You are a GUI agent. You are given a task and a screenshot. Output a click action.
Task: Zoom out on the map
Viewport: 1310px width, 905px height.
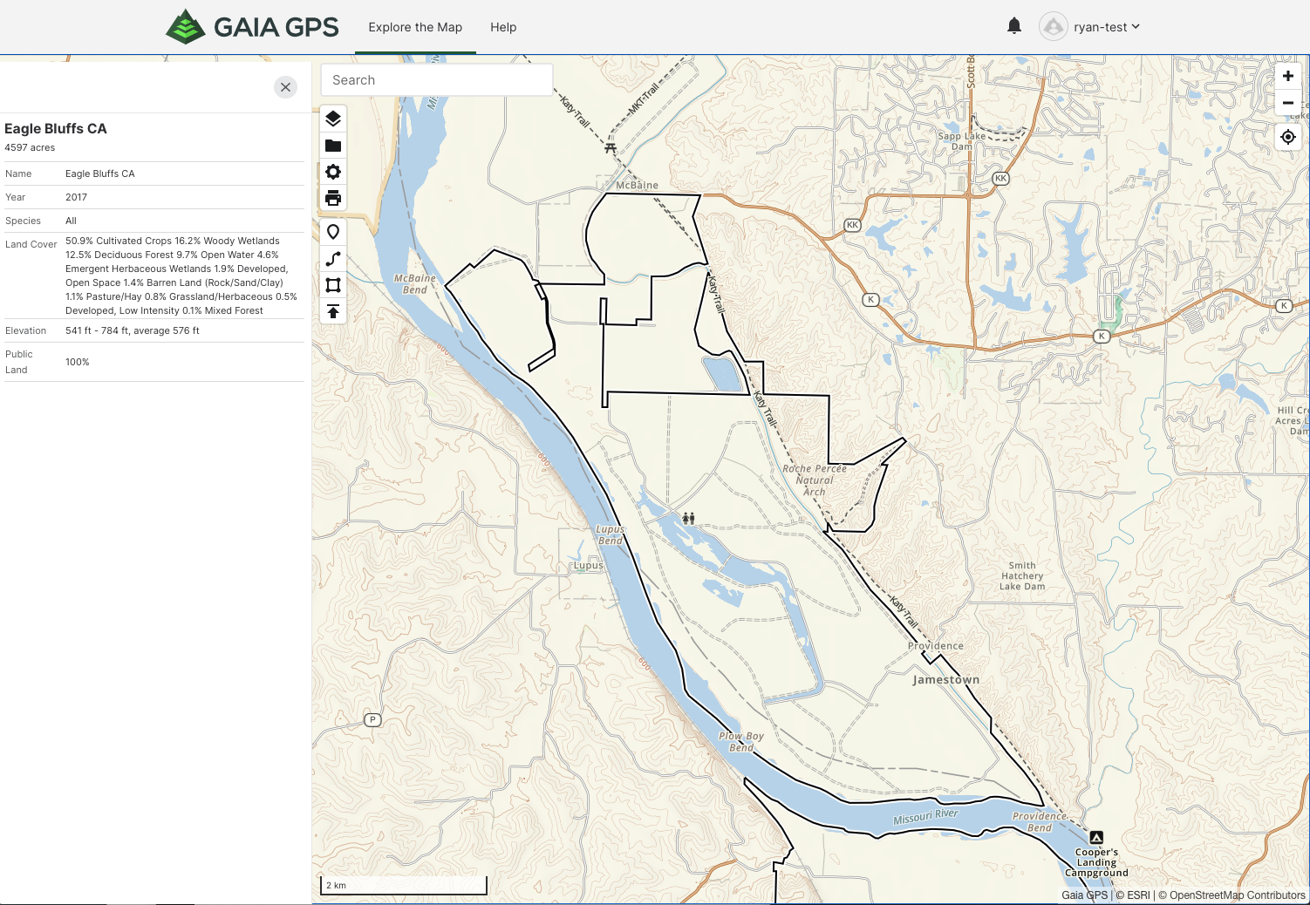[x=1287, y=103]
